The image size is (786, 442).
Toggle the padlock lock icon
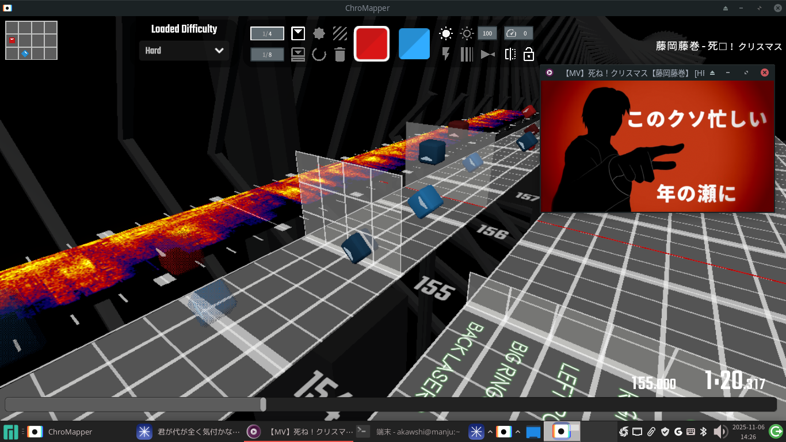tap(529, 54)
